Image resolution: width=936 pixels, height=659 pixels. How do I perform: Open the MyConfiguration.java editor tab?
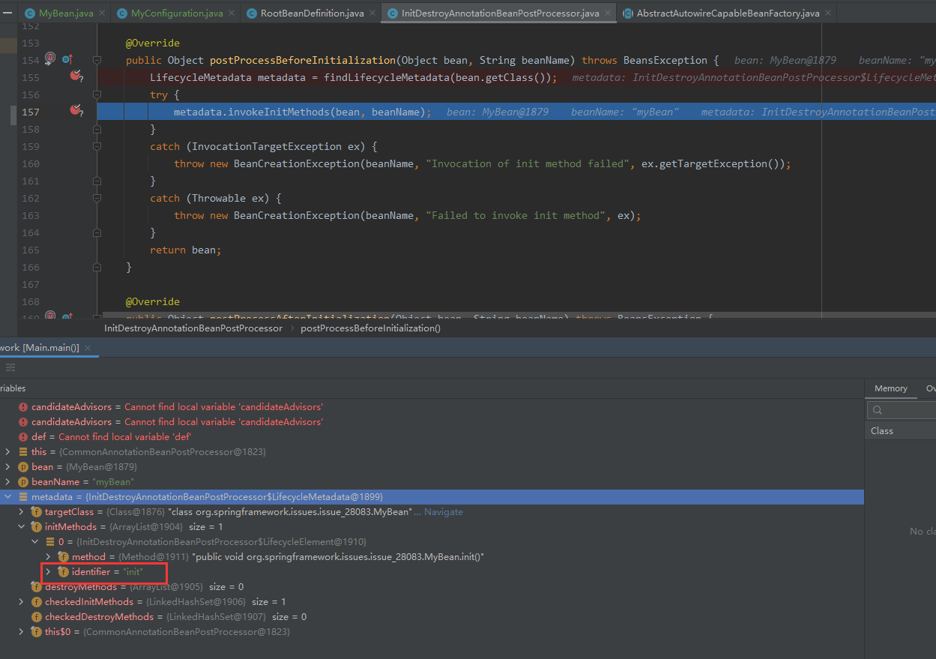tap(177, 13)
